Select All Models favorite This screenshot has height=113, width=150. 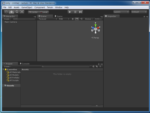point(13,75)
